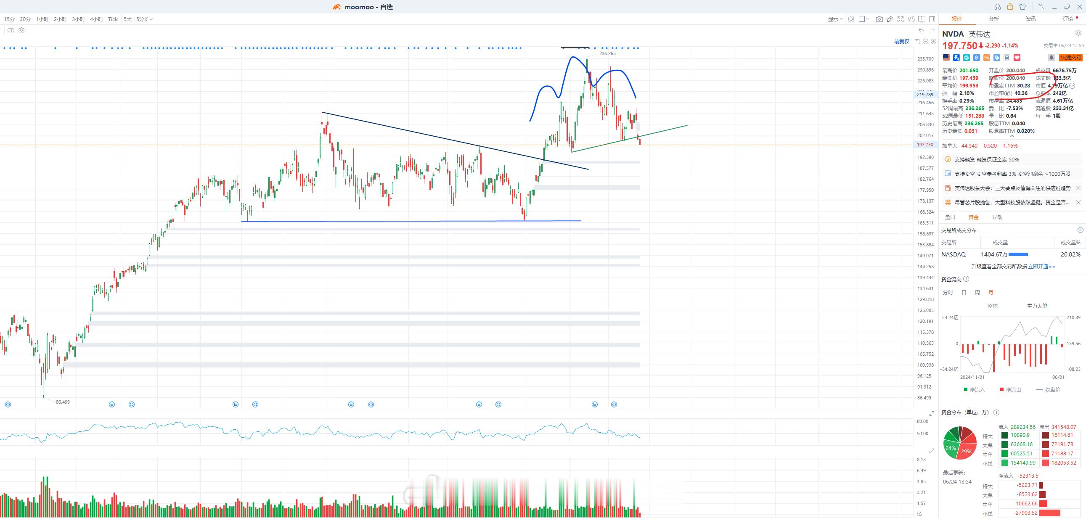Expand the 显示 display dropdown
Image resolution: width=1086 pixels, height=518 pixels.
point(836,19)
